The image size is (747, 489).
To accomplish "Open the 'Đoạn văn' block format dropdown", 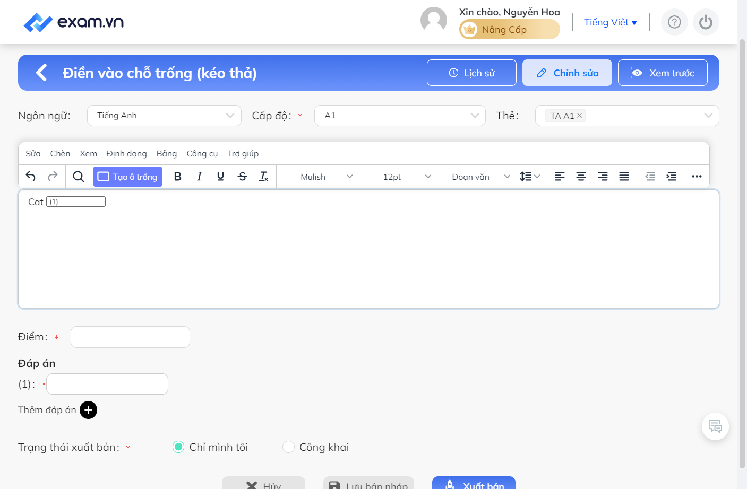I will point(480,177).
